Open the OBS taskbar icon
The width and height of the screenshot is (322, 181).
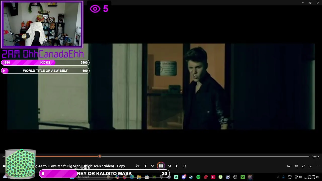pos(235,177)
